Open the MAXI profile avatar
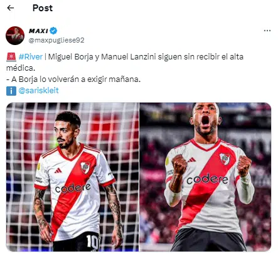The width and height of the screenshot is (278, 254). 15,36
